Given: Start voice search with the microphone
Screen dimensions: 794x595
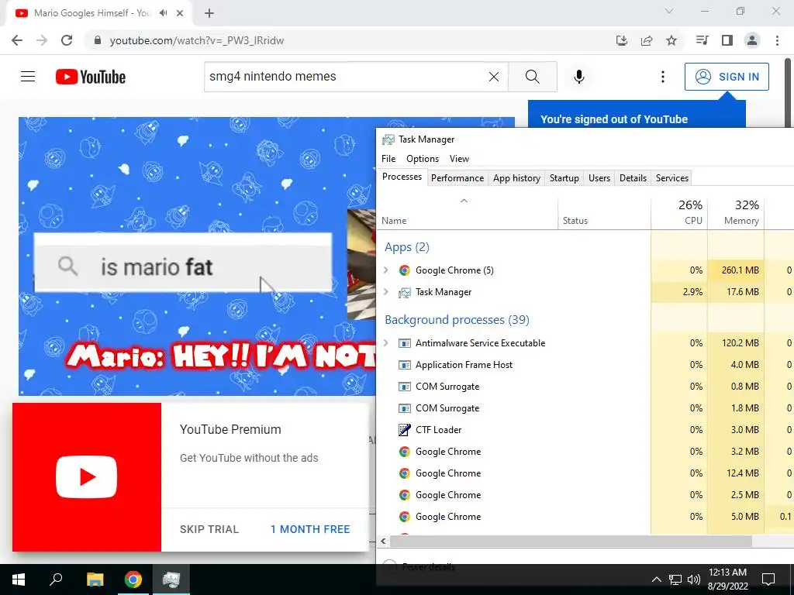Looking at the screenshot, I should coord(578,77).
